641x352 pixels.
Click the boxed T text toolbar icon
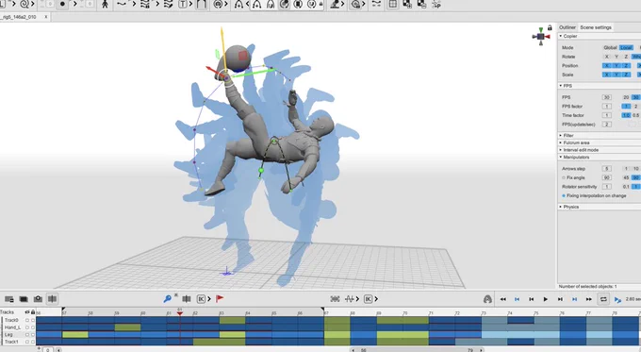[x=183, y=4]
